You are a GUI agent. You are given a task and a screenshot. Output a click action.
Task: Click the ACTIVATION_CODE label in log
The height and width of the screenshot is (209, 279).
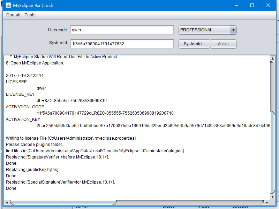coord(25,107)
